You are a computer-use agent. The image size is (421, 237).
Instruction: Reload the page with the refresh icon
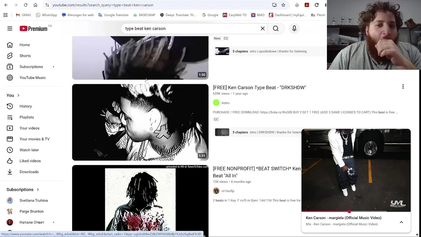pyautogui.click(x=26, y=5)
